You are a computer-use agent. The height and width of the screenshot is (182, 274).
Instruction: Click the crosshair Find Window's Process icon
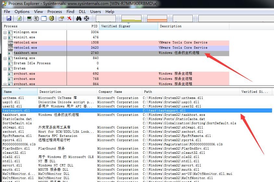pyautogui.click(x=86, y=18)
